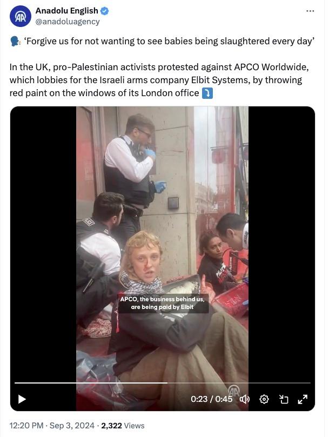Click the video caption mentioning APCO

coord(162,303)
